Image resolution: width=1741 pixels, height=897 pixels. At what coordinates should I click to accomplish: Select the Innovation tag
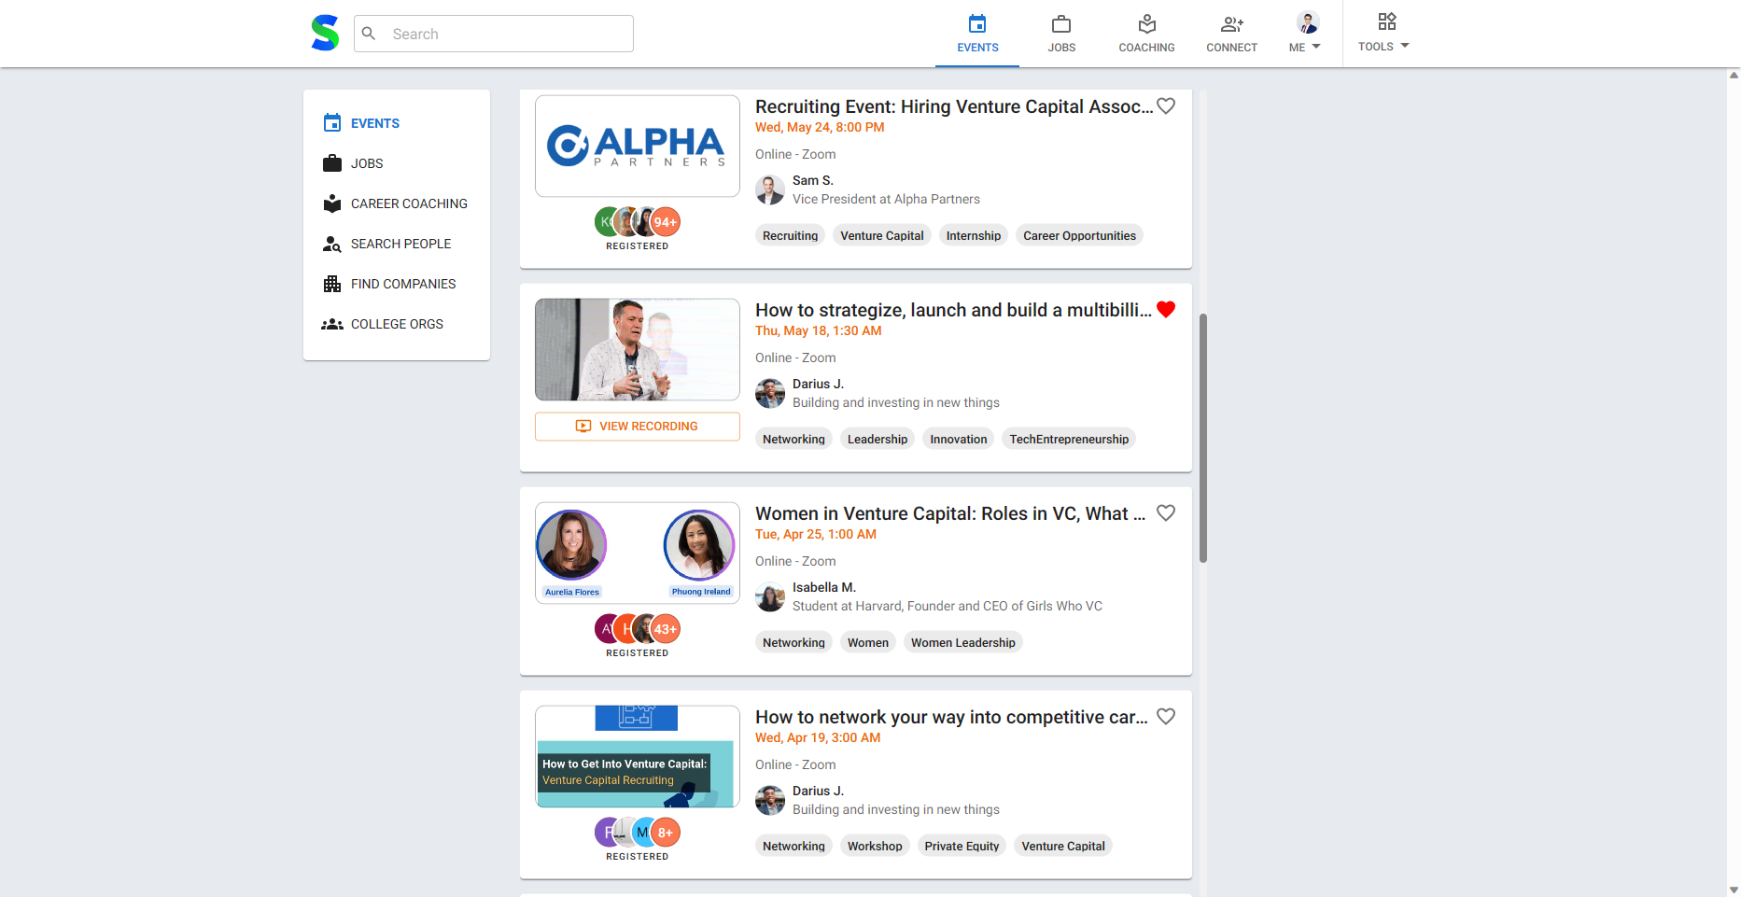[958, 439]
